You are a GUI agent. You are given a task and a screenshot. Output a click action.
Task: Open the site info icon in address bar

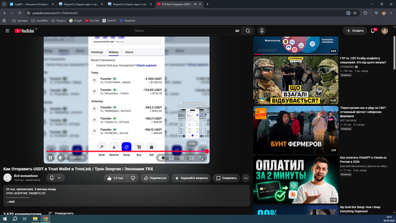[28, 13]
